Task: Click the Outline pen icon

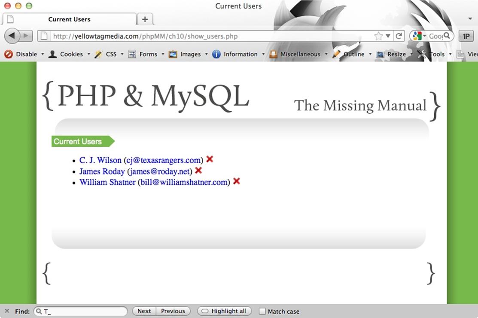Action: [336, 54]
